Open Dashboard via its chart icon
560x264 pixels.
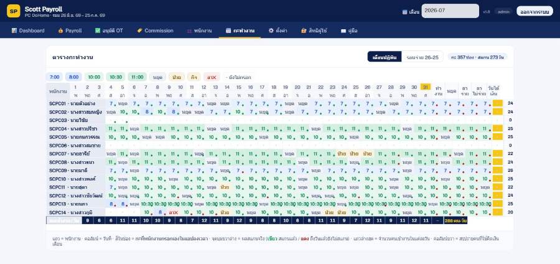point(14,31)
